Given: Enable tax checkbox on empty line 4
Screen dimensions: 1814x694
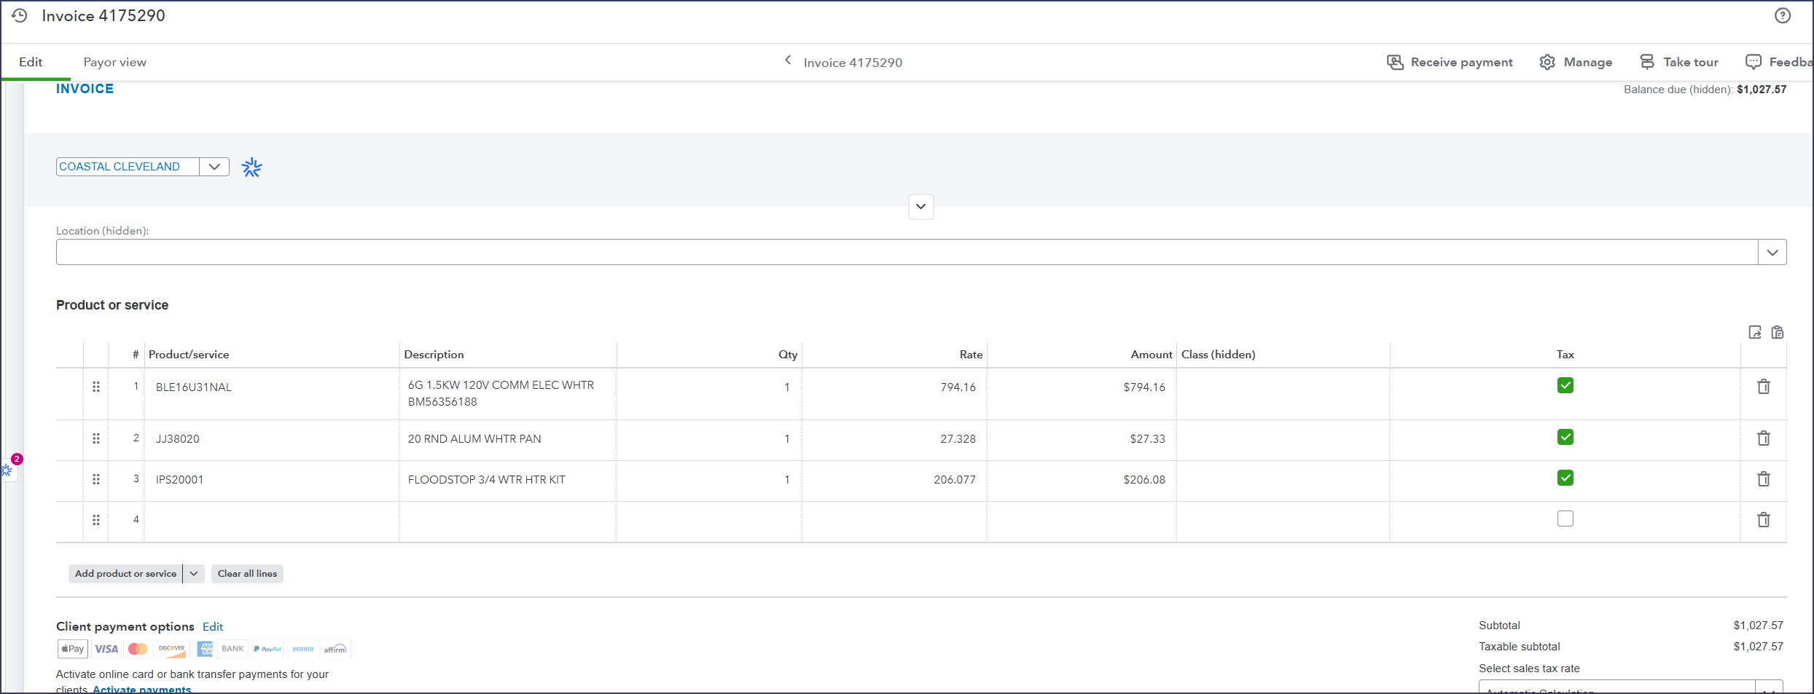Looking at the screenshot, I should (x=1565, y=518).
